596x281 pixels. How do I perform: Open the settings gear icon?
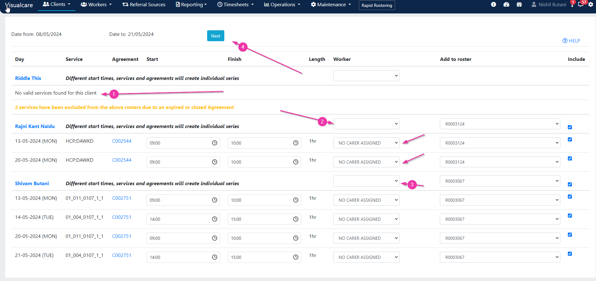click(x=591, y=4)
